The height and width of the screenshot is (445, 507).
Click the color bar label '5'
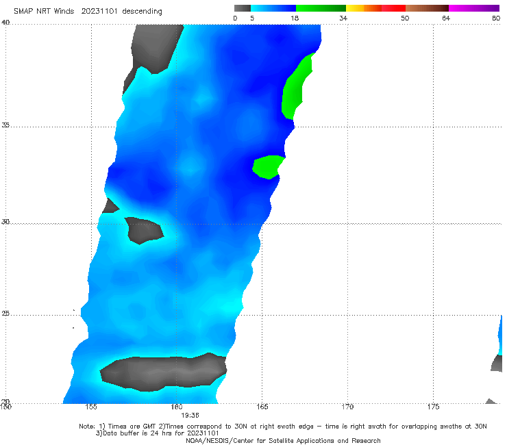[252, 18]
